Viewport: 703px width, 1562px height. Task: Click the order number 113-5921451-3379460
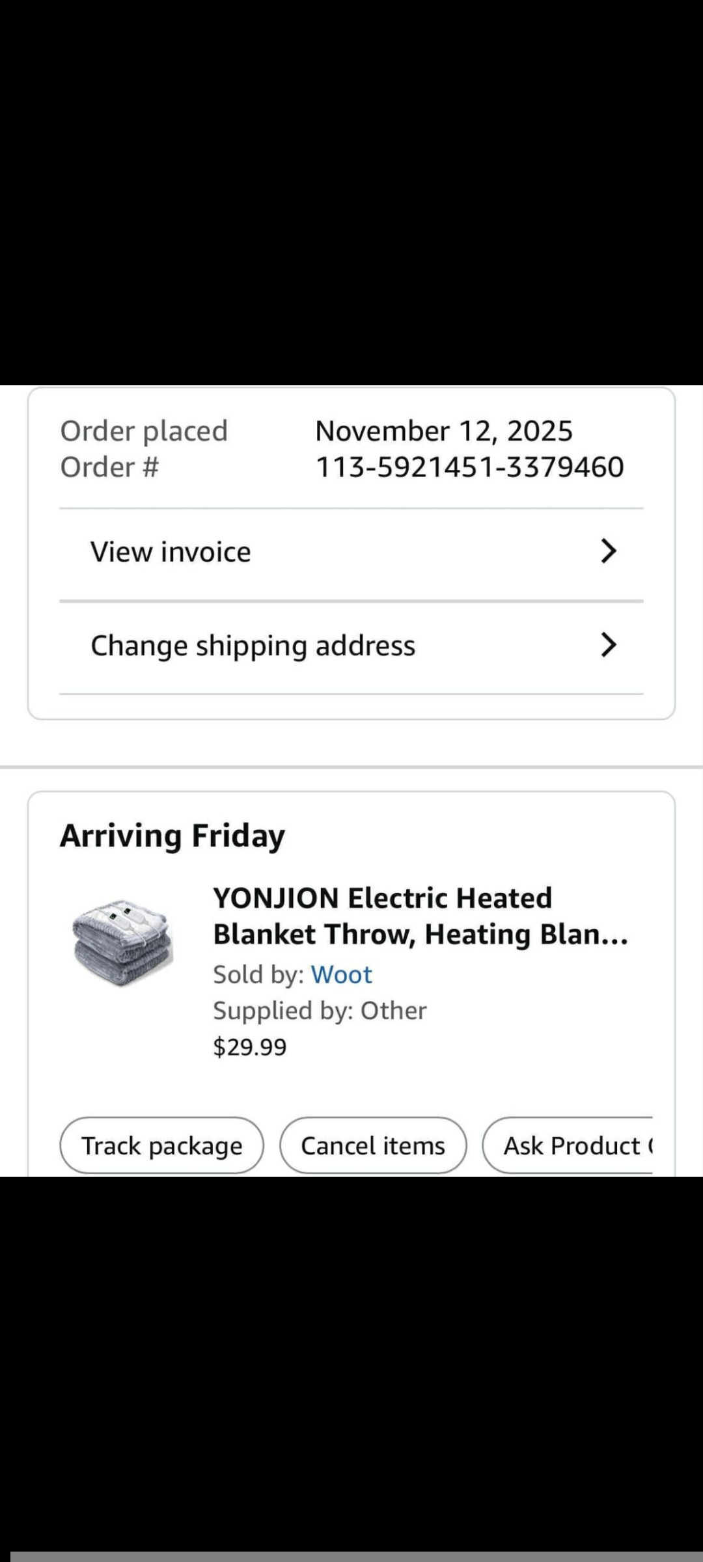coord(469,467)
